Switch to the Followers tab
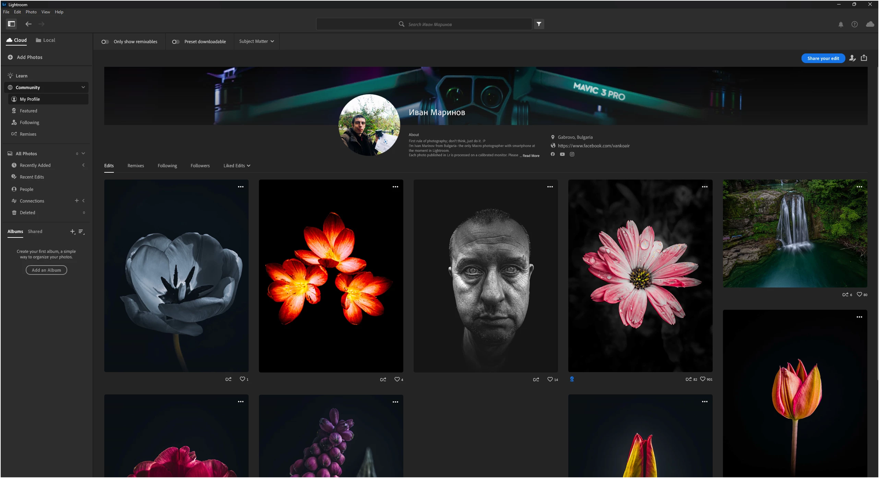The height and width of the screenshot is (478, 879). (200, 166)
